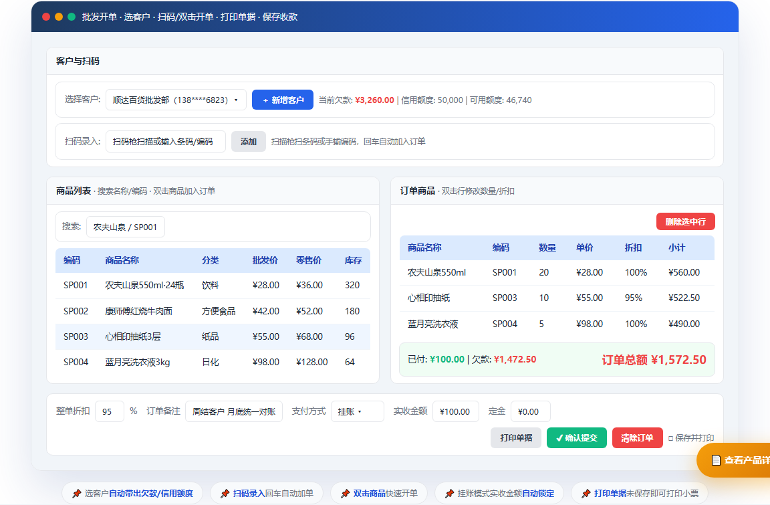The height and width of the screenshot is (505, 770).
Task: Click the 分类 column header
Action: (210, 260)
